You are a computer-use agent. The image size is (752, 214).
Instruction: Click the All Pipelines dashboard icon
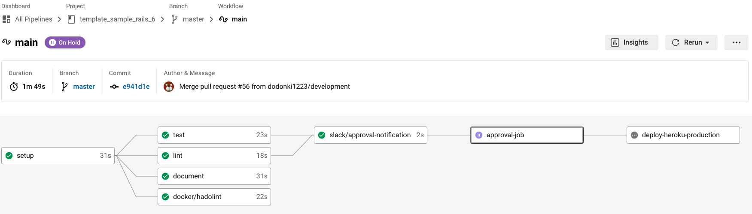(6, 19)
